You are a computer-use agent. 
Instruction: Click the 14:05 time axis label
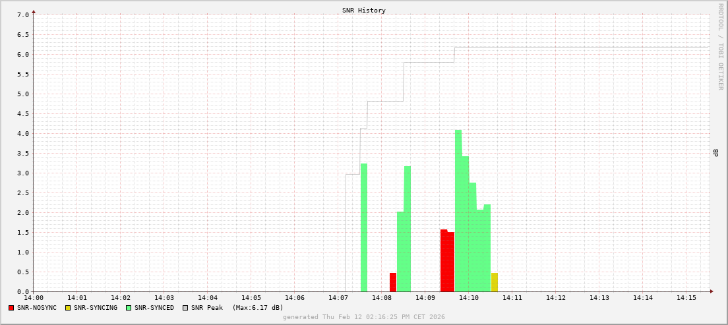click(251, 298)
